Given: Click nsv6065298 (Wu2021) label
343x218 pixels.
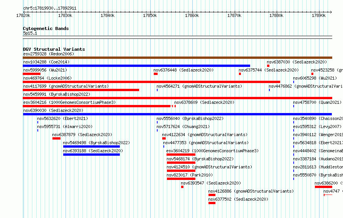Looking at the screenshot, I should [x=315, y=78].
